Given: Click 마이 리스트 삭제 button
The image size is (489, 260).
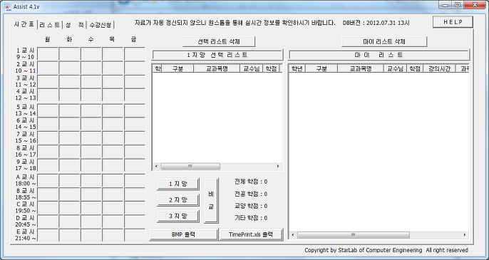Looking at the screenshot, I should (x=384, y=41).
